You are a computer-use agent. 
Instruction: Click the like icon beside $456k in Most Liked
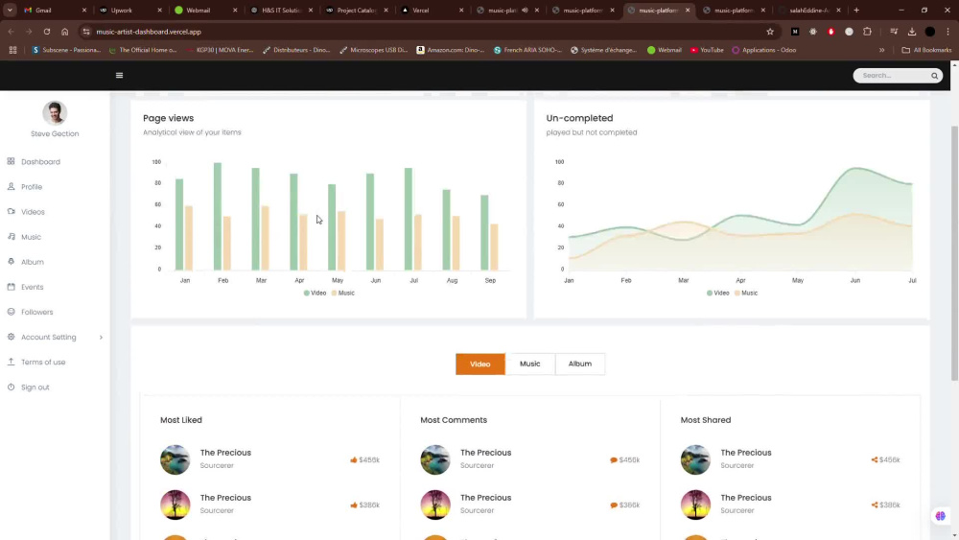354,459
